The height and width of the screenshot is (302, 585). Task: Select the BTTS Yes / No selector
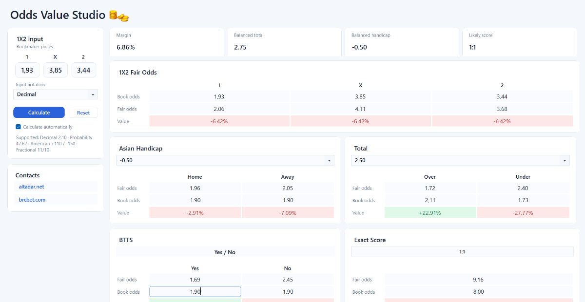(225, 252)
